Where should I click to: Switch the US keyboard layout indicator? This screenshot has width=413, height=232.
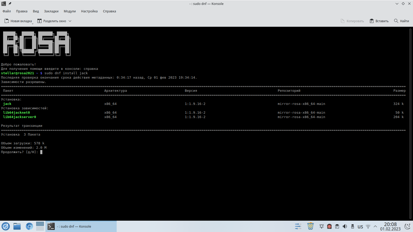click(360, 227)
